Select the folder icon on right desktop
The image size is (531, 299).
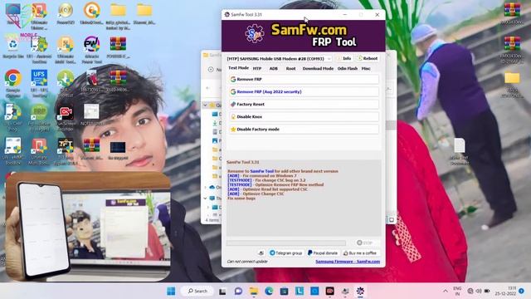tap(512, 83)
